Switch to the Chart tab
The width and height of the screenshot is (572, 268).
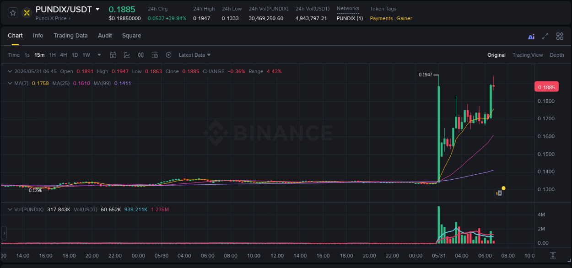pos(15,36)
